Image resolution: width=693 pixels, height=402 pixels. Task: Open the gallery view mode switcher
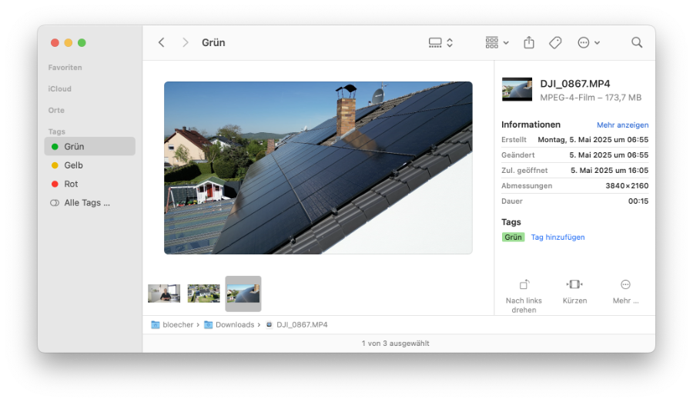pos(440,42)
